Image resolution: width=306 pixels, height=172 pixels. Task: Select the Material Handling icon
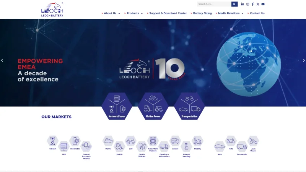click(186, 146)
